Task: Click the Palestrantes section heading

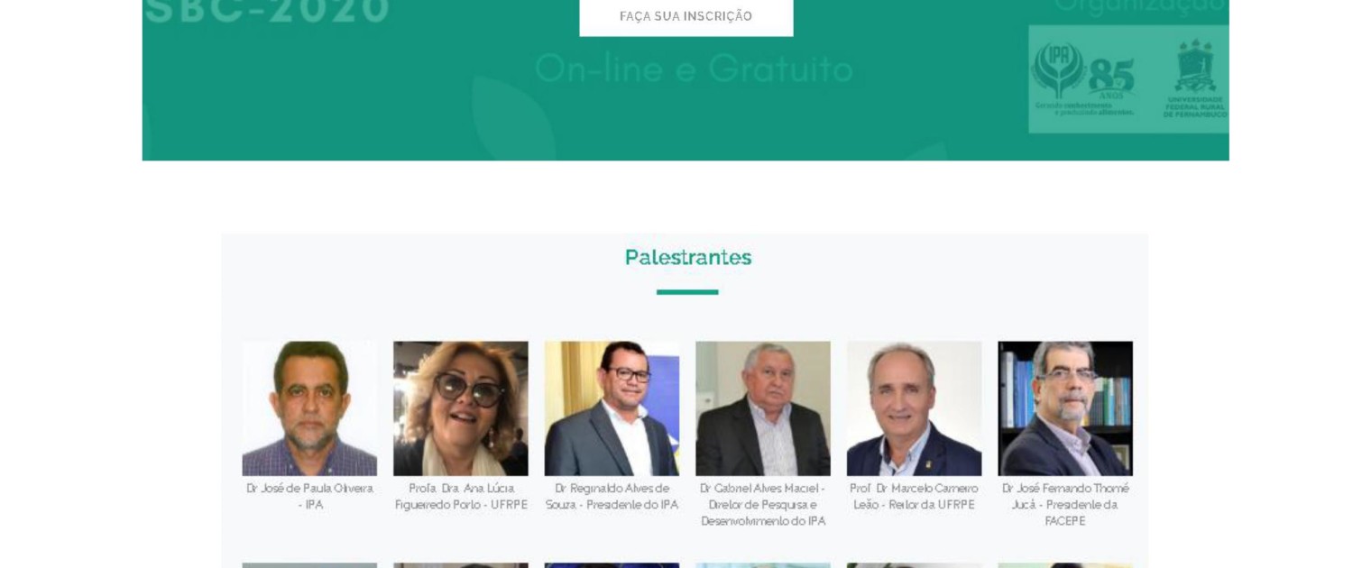Action: (x=688, y=258)
